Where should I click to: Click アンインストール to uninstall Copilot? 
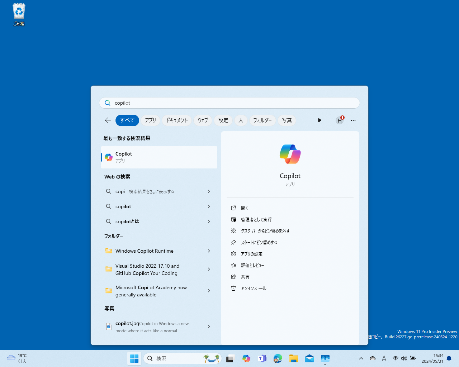[290, 288]
